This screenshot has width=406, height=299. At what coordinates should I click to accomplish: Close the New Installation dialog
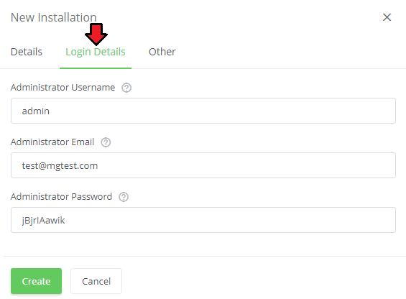(387, 17)
